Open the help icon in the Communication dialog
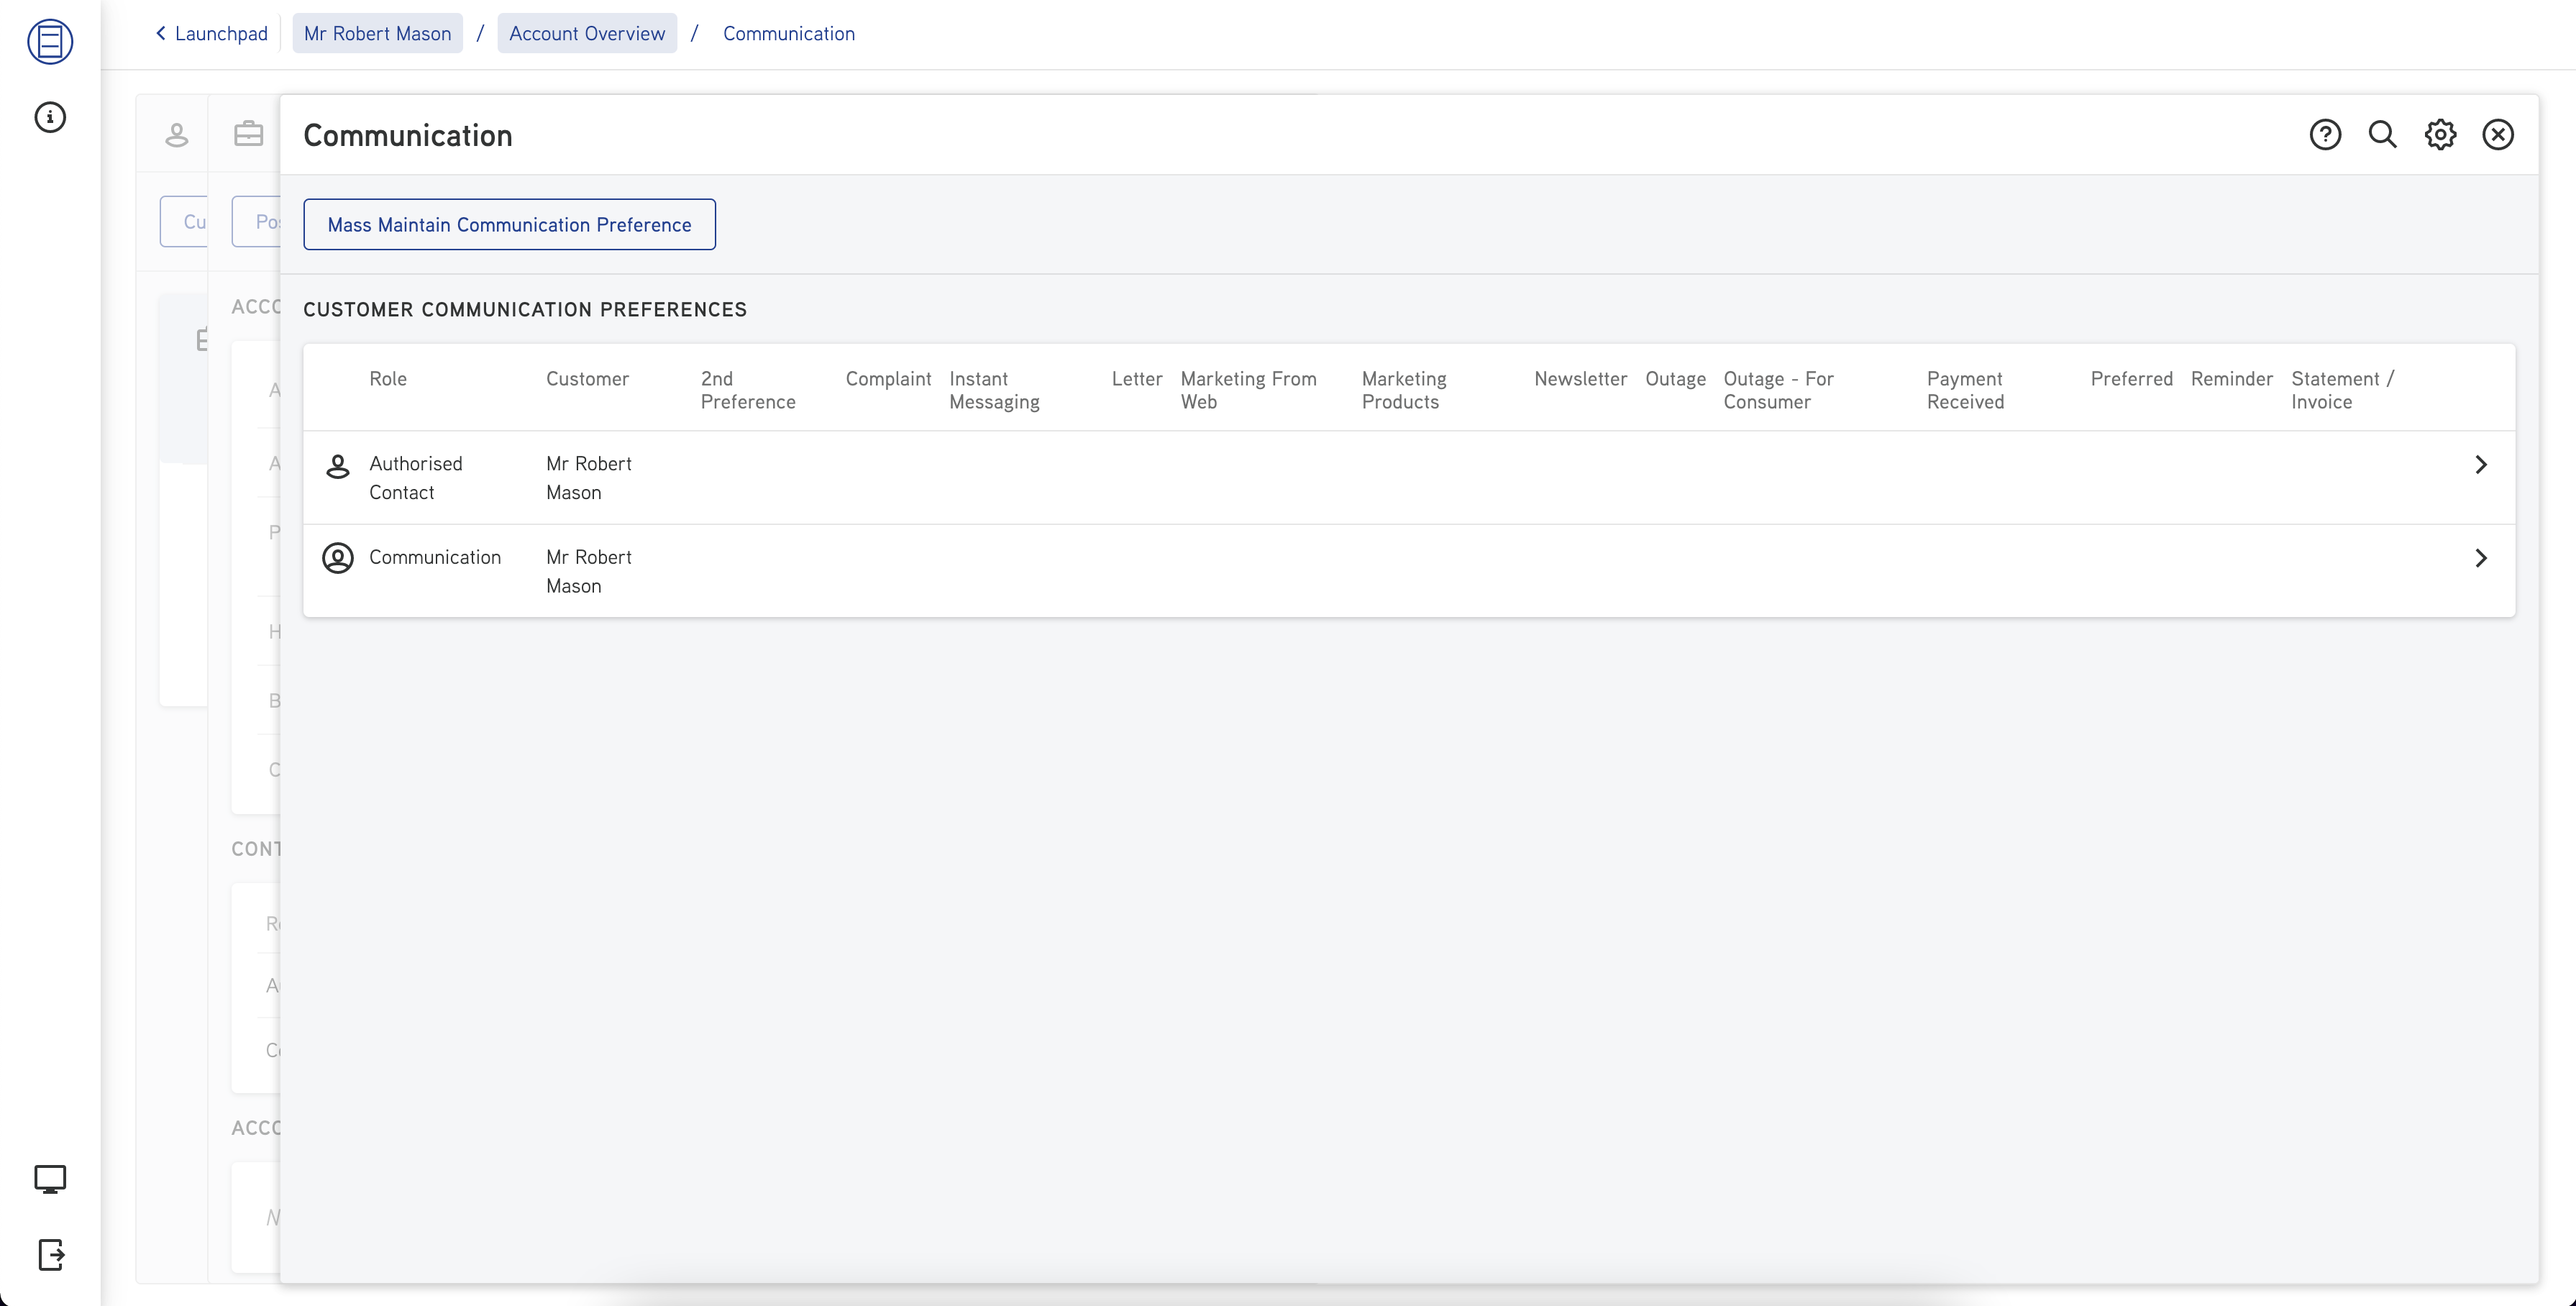The width and height of the screenshot is (2576, 1306). (x=2326, y=134)
